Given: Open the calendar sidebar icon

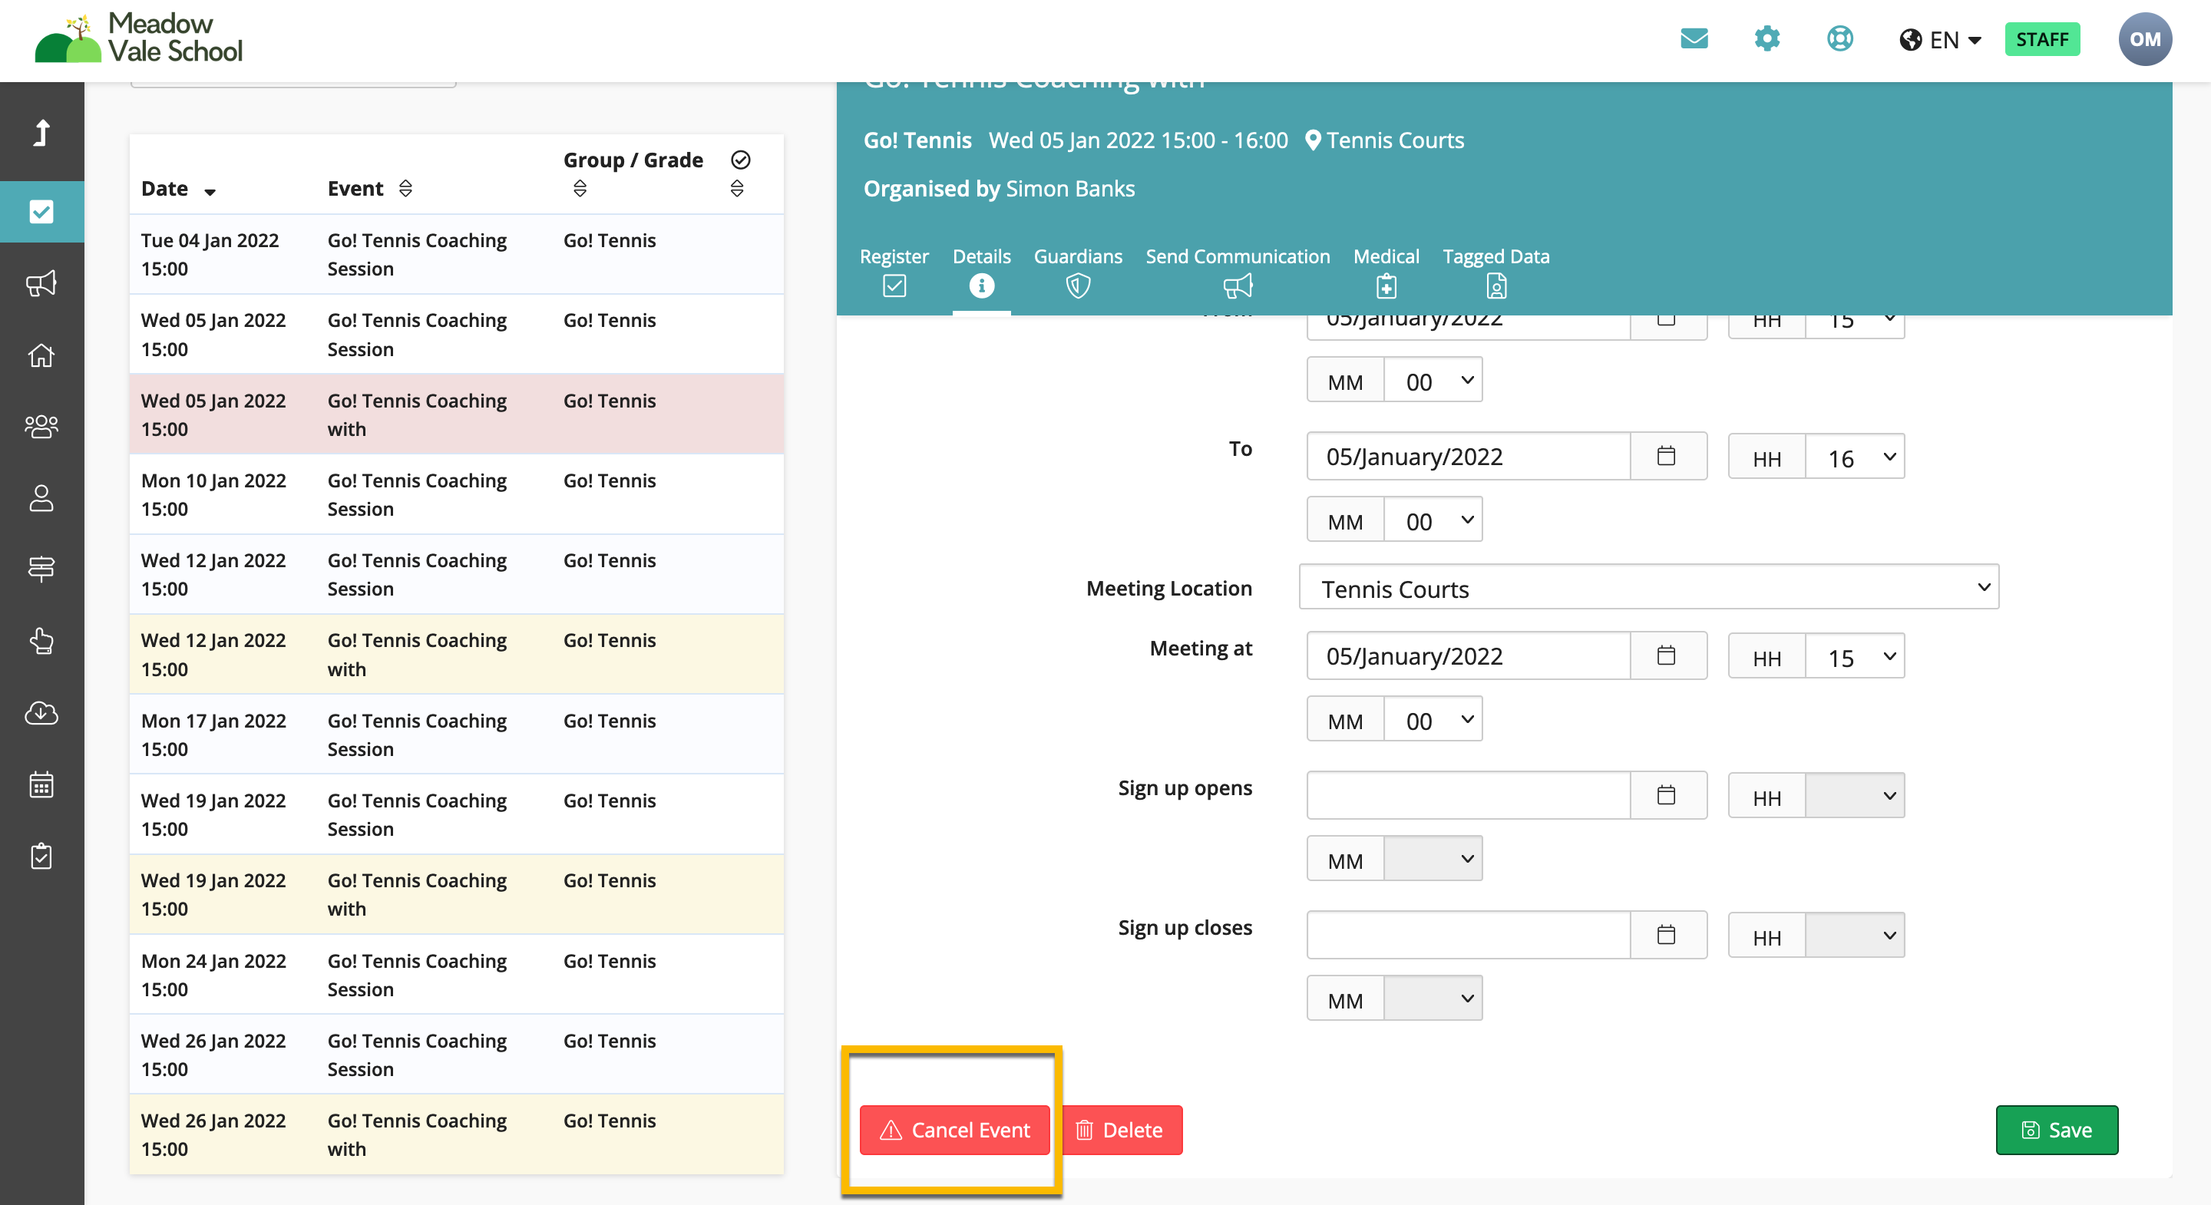Looking at the screenshot, I should tap(41, 784).
